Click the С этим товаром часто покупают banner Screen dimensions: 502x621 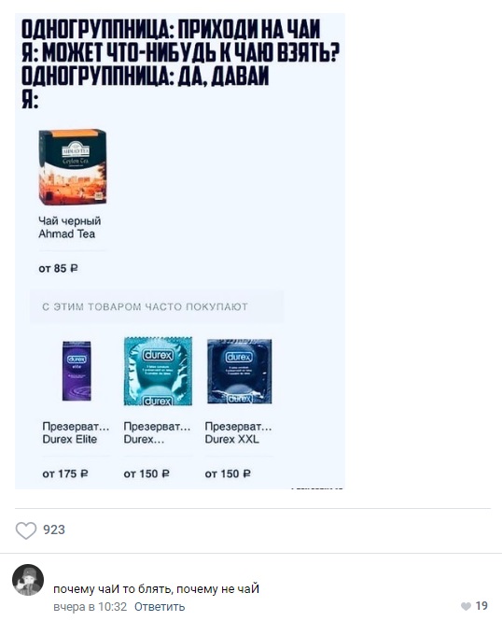point(157,307)
